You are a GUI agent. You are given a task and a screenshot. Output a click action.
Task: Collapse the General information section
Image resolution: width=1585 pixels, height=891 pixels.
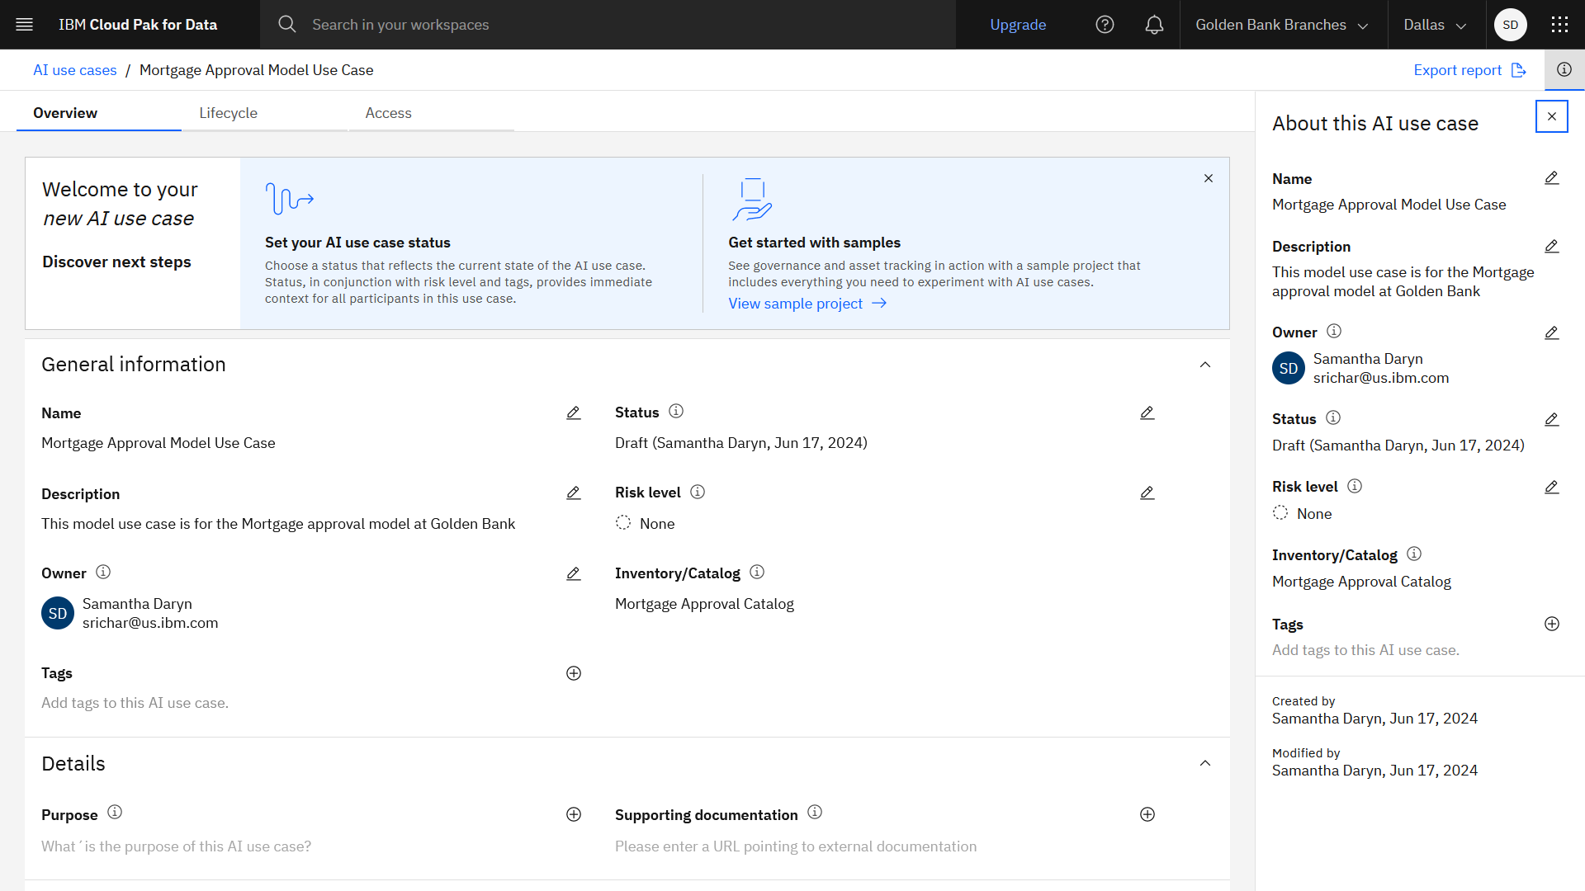(x=1205, y=365)
